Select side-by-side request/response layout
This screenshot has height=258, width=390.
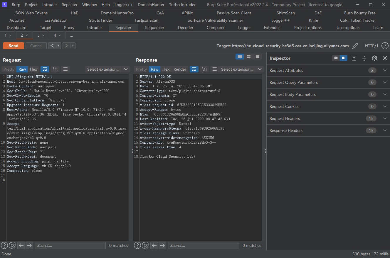click(240, 57)
